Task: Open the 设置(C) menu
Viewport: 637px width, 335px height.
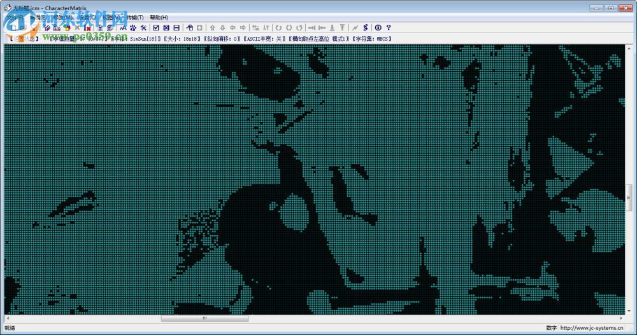Action: [x=87, y=17]
